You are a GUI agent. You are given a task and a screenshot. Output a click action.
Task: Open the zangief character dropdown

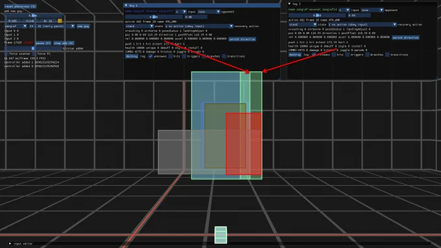pyautogui.click(x=16, y=26)
